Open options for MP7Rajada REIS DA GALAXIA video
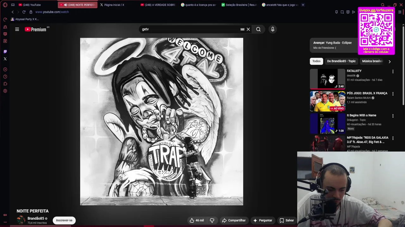This screenshot has width=405, height=227. 393,138
